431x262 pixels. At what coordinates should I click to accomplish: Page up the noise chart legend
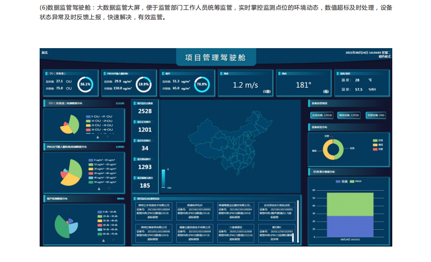[x=103, y=240]
